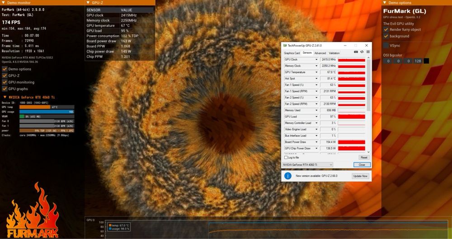Viewport: 452px width, 239px height.
Task: Open the Fan 1 Speed (RPM) dropdown
Action: pos(316,91)
